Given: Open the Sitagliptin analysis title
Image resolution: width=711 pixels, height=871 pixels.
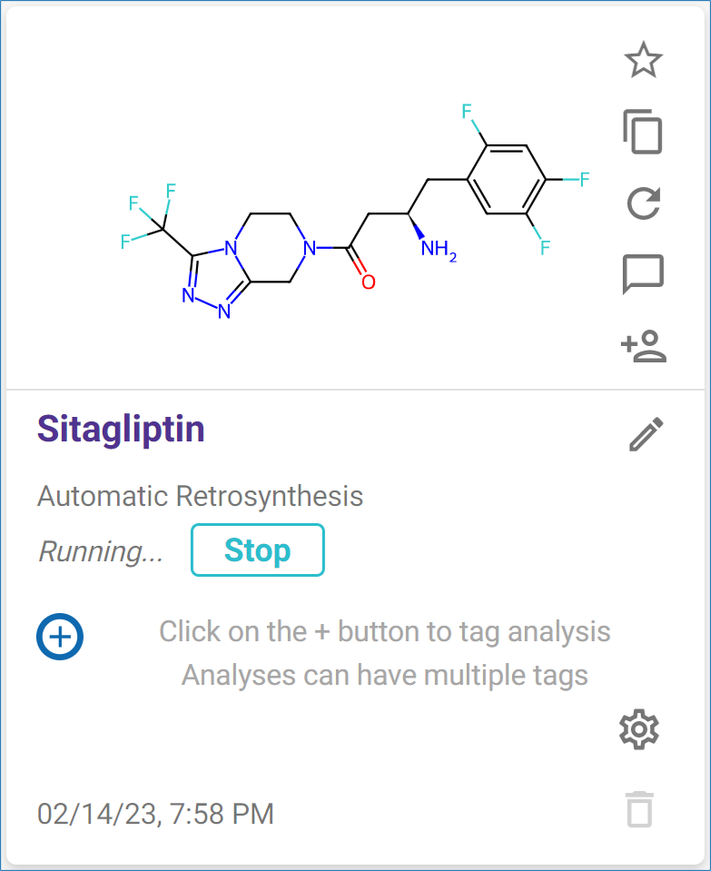Looking at the screenshot, I should pos(121,429).
